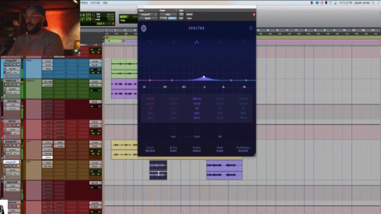The height and width of the screenshot is (214, 381).
Task: Click the raised active EQ node on the curve
Action: pyautogui.click(x=204, y=77)
